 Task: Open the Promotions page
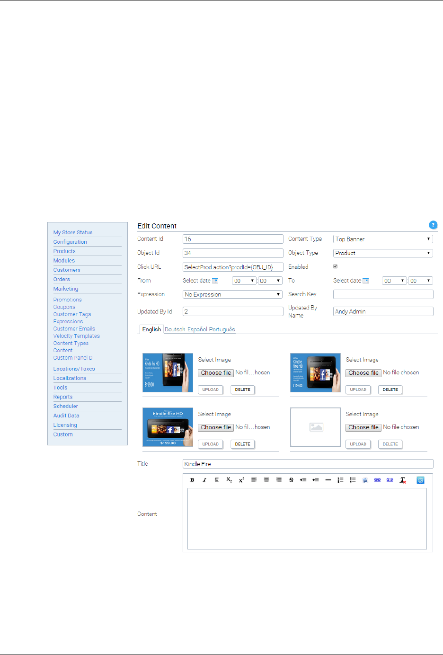[x=68, y=300]
